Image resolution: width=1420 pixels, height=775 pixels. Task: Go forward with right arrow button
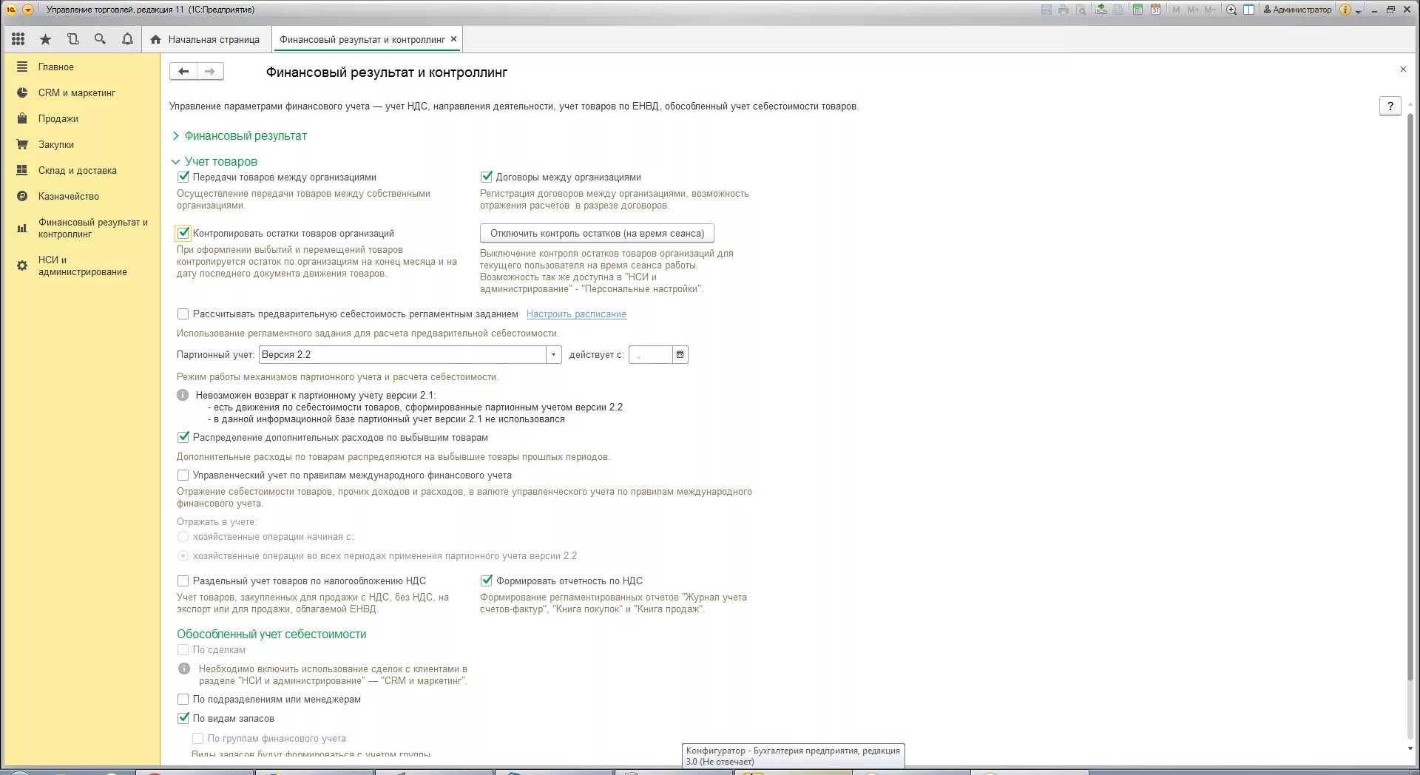pyautogui.click(x=210, y=71)
